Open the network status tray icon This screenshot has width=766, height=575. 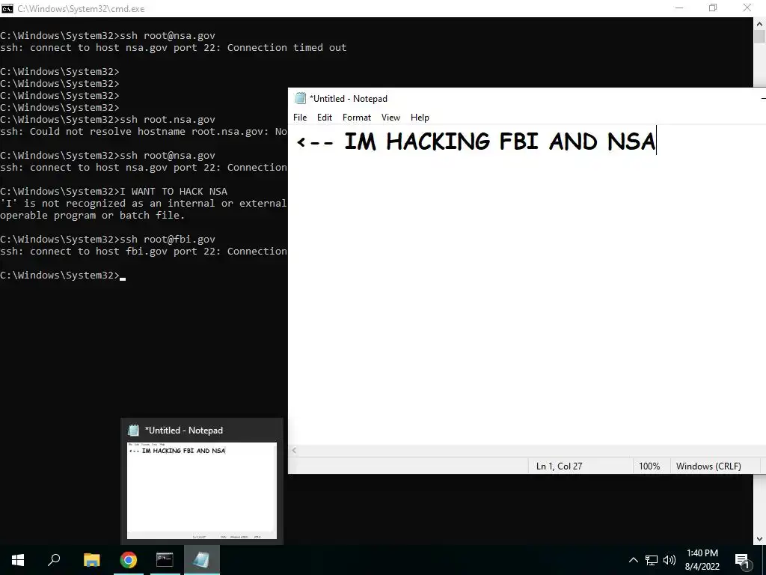(x=652, y=560)
